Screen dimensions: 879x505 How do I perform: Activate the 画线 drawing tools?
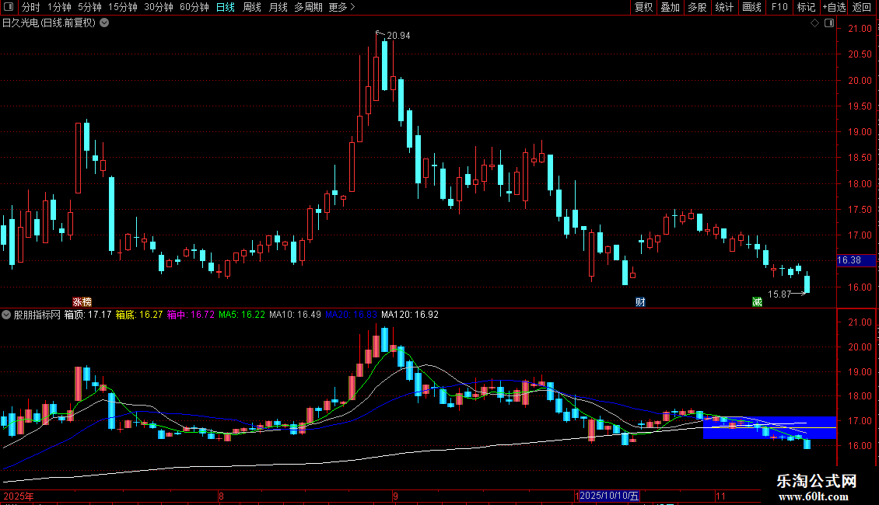(751, 7)
